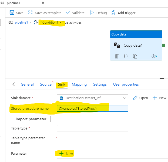Expand Sink dataset dropdown arrow
The height and width of the screenshot is (162, 168).
pos(125,98)
